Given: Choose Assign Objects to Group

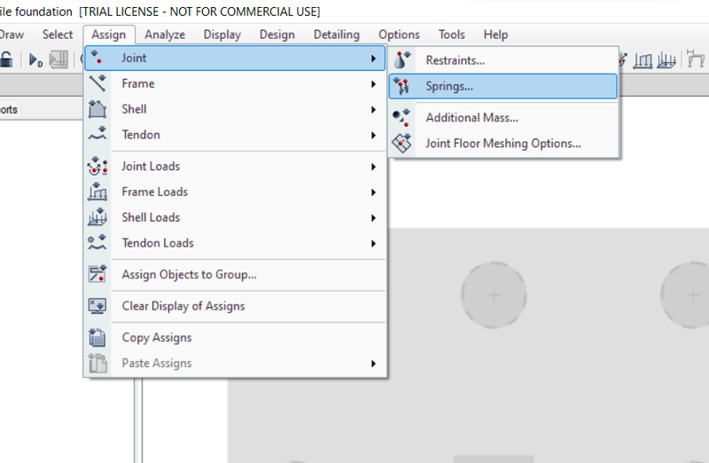Looking at the screenshot, I should (235, 275).
